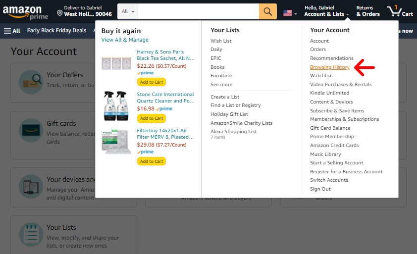Open the Your Lists card heading

click(x=61, y=227)
